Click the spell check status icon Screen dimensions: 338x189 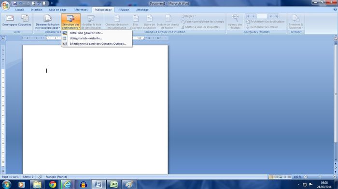(x=40, y=177)
